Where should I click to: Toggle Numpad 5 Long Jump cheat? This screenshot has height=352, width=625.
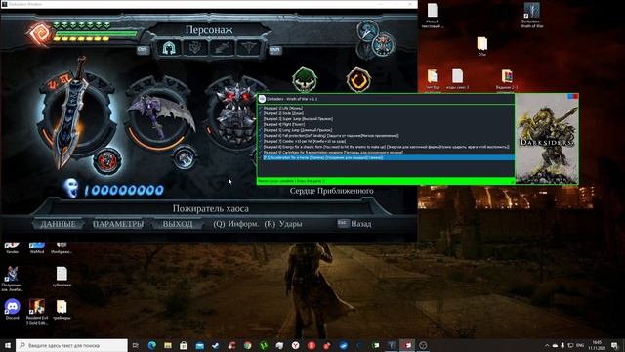coord(297,130)
